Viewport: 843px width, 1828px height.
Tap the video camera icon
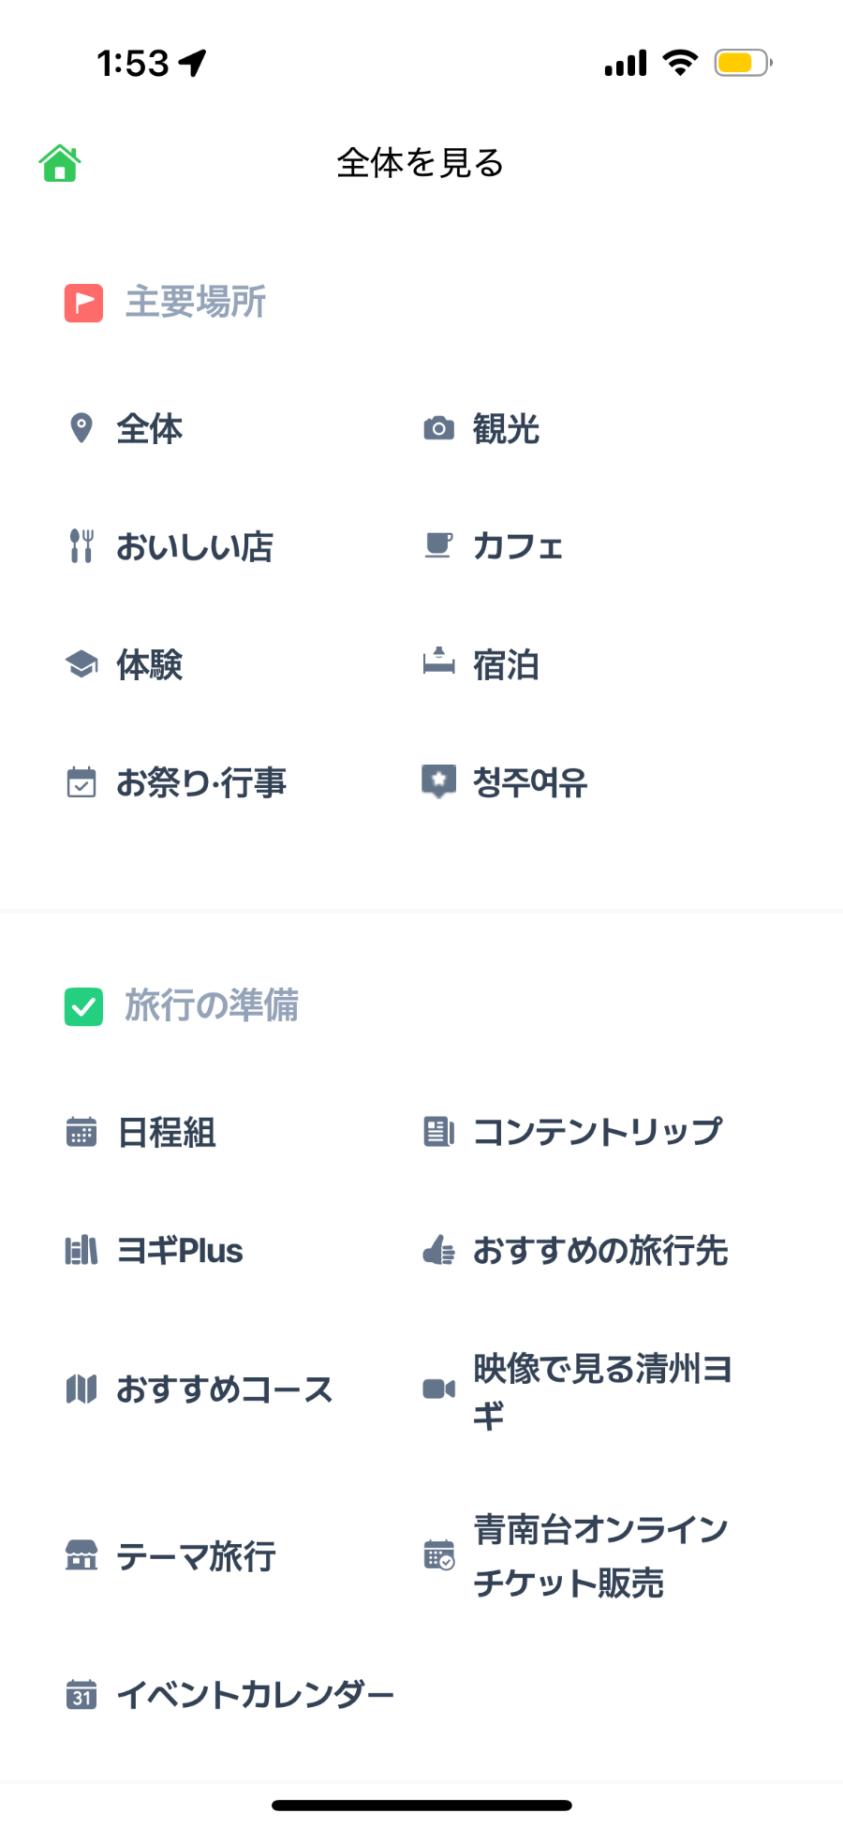click(x=438, y=1389)
